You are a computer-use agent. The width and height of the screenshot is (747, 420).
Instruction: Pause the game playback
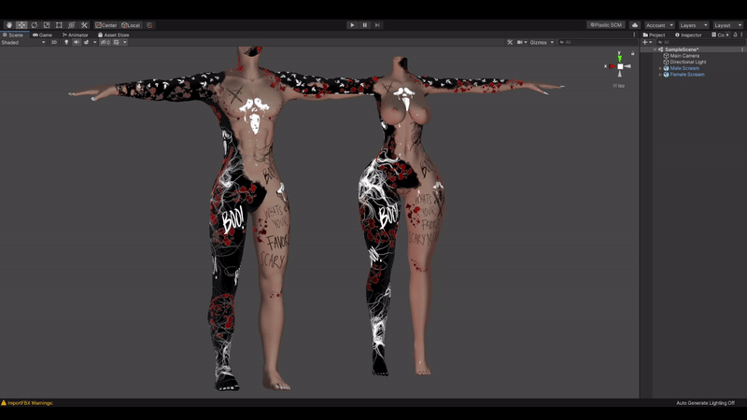click(365, 25)
